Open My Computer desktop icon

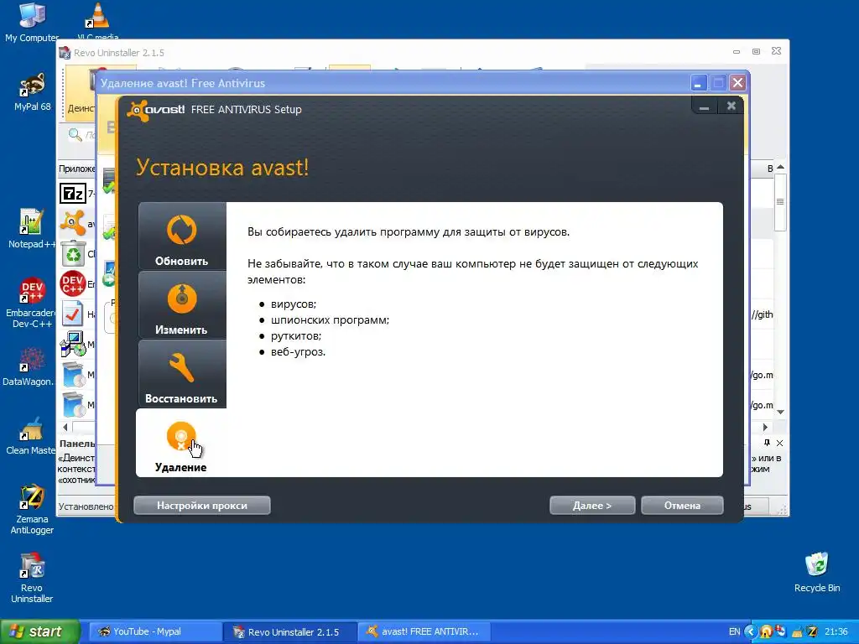[32, 23]
